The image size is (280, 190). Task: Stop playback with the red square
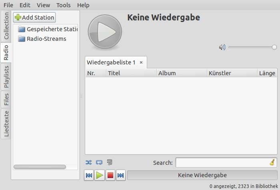[x=110, y=175]
